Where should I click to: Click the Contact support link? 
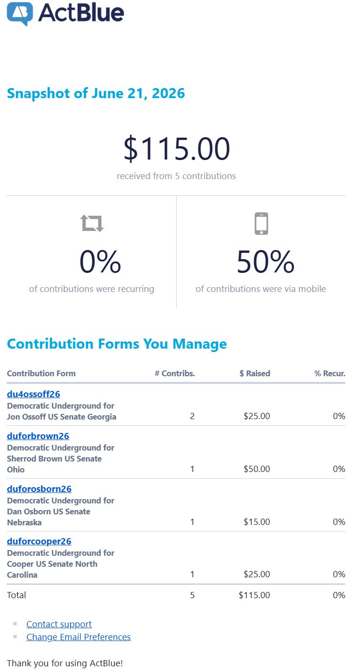point(59,624)
